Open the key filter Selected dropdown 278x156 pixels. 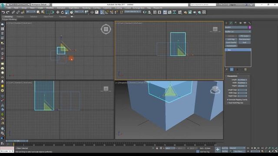pyautogui.click(x=237, y=148)
